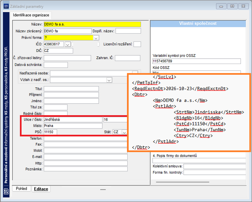Click the Http input field

[x=86, y=163]
